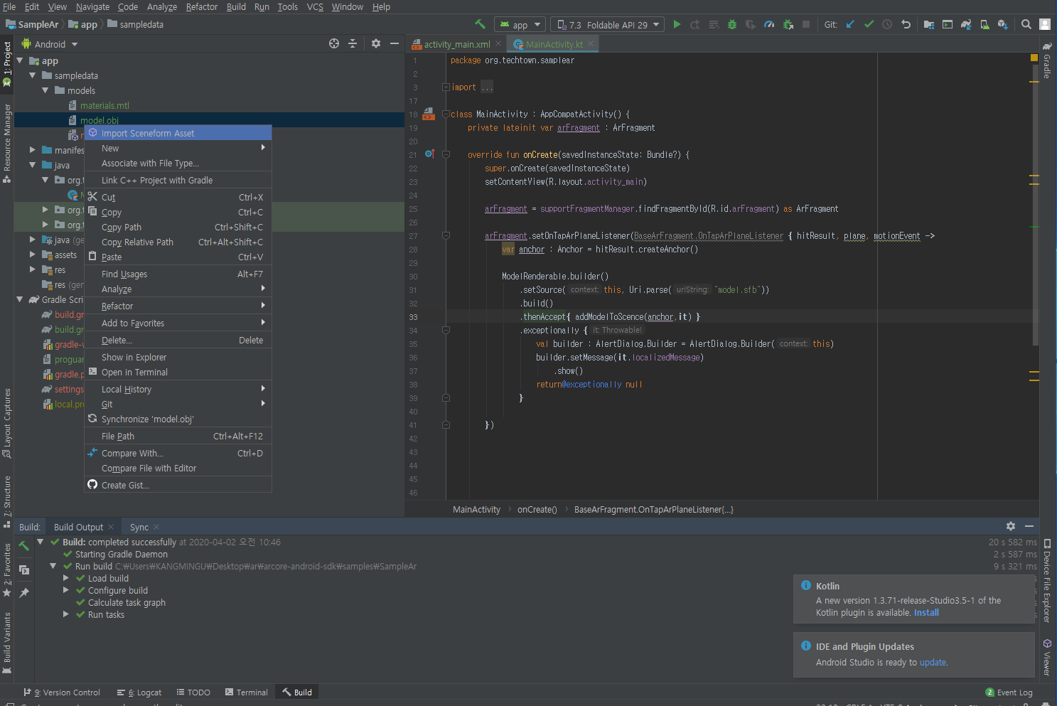
Task: Switch to the Sync tab in Build panel
Action: 139,527
